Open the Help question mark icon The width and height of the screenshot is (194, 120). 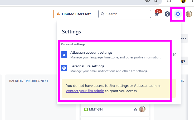[x=167, y=14]
